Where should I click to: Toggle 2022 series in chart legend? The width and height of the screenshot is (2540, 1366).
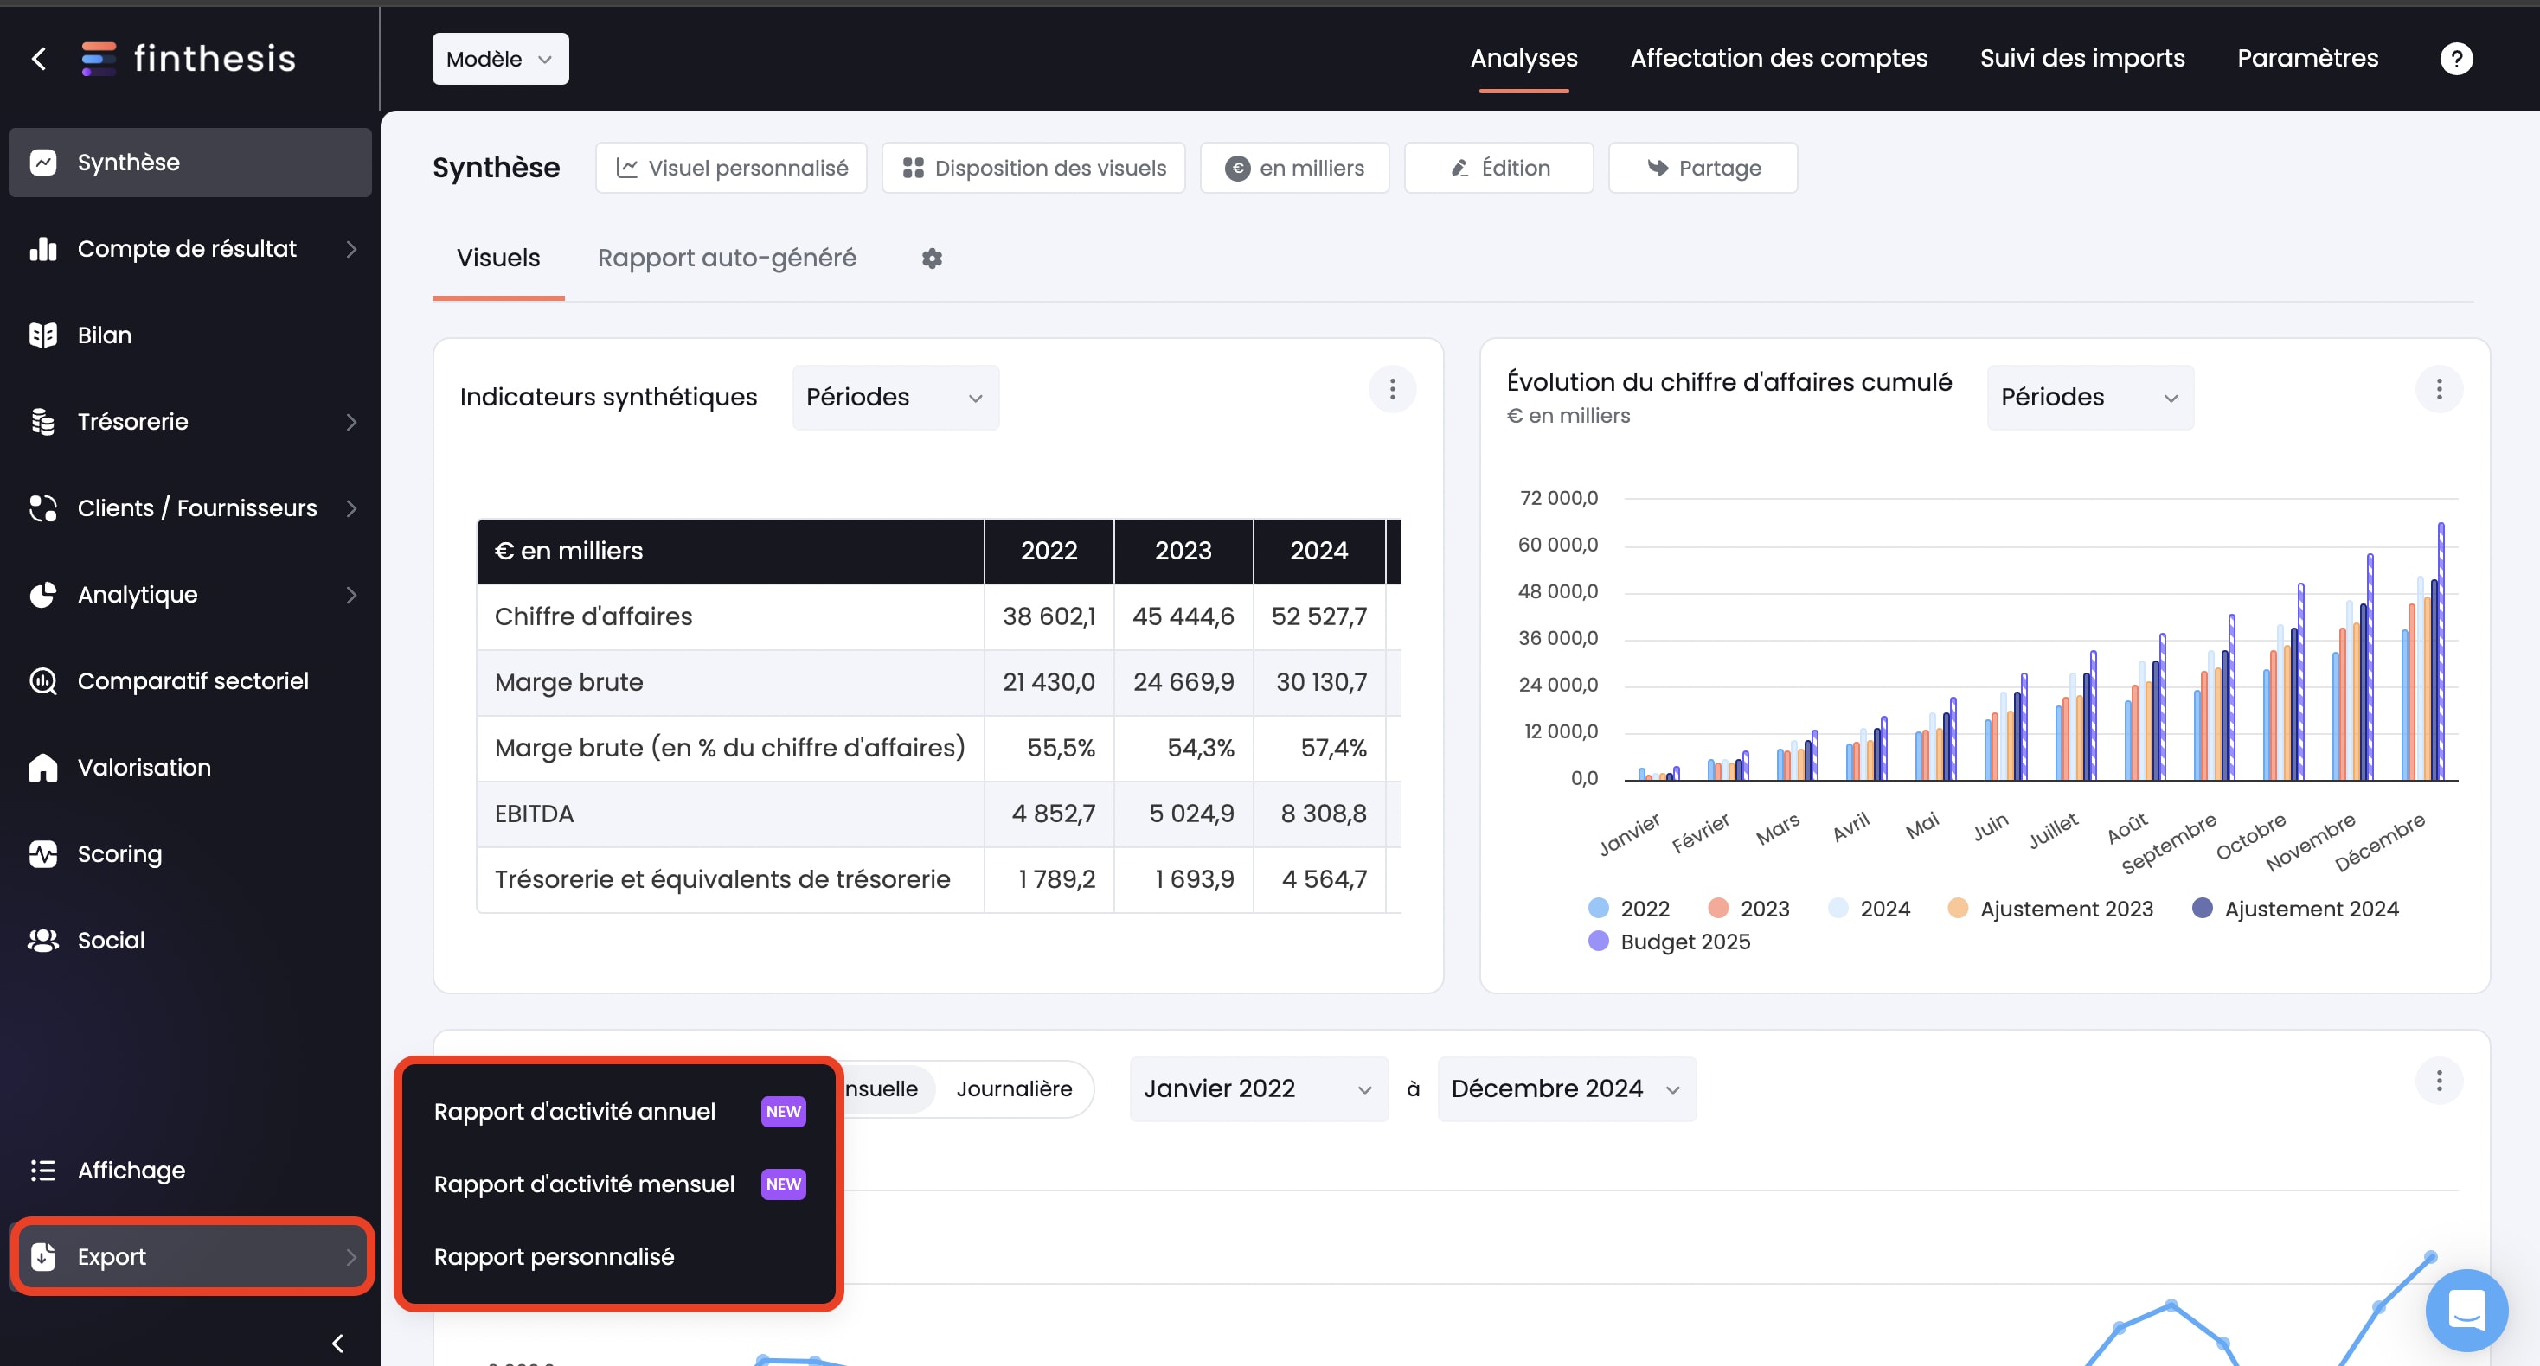[x=1629, y=909]
